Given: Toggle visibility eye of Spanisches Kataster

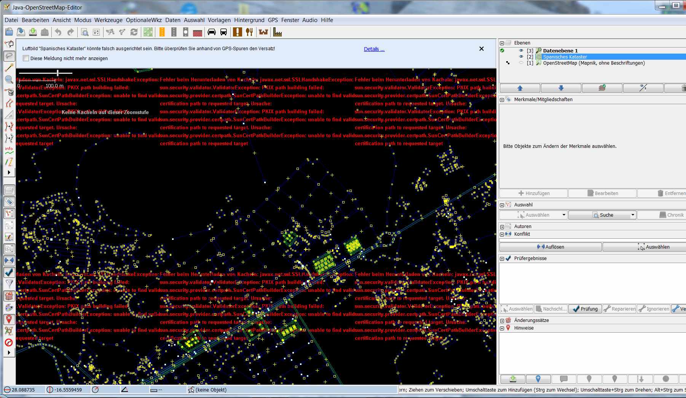Looking at the screenshot, I should click(521, 57).
